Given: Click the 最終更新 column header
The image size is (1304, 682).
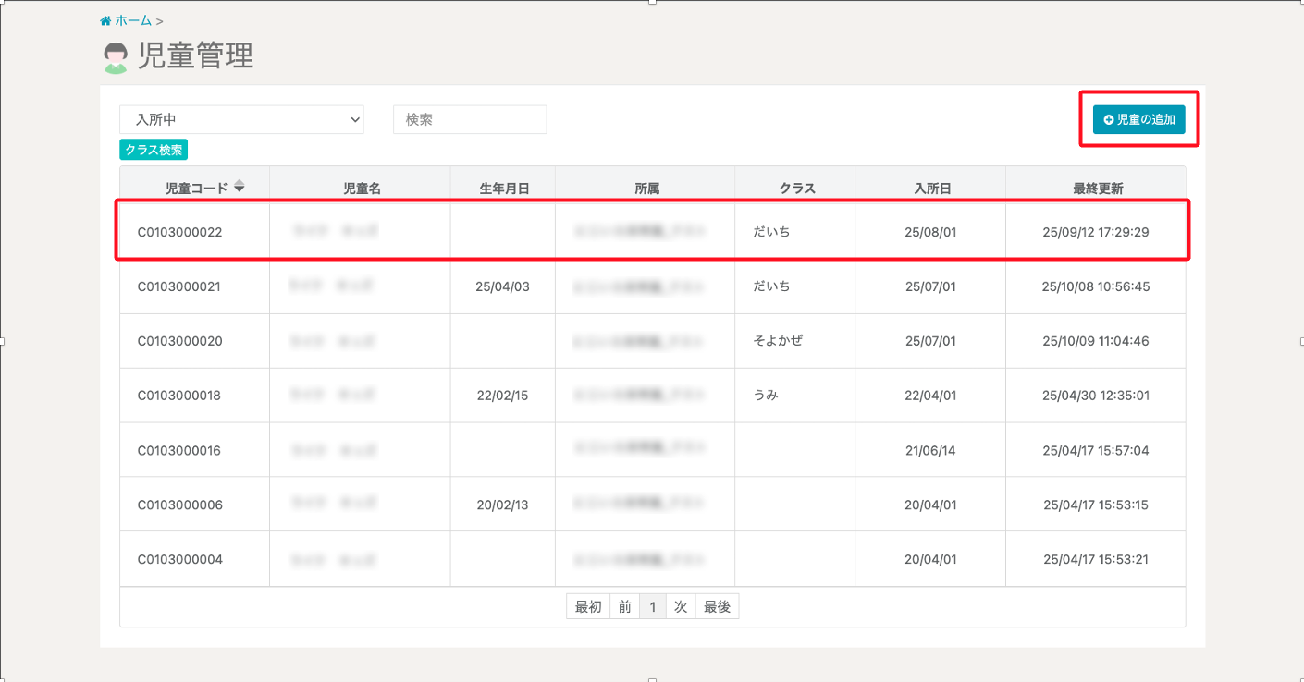Looking at the screenshot, I should point(1098,189).
